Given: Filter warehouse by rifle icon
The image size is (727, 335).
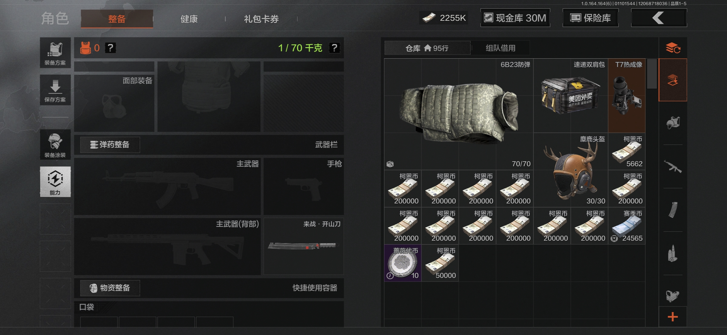Looking at the screenshot, I should click(x=673, y=167).
